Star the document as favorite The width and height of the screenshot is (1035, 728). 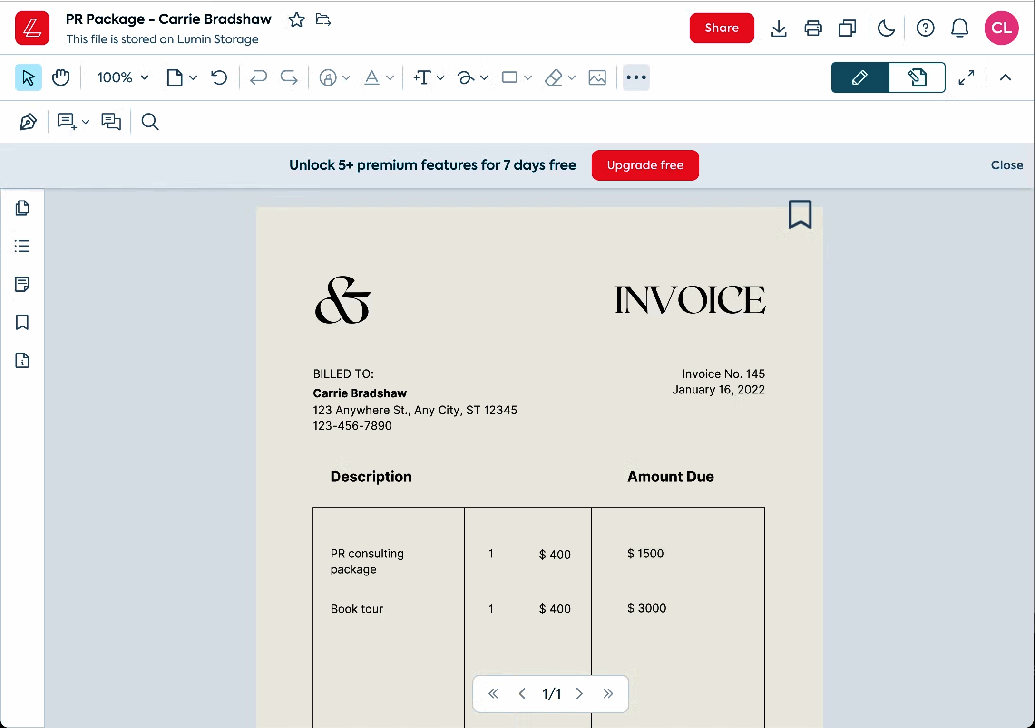(296, 19)
